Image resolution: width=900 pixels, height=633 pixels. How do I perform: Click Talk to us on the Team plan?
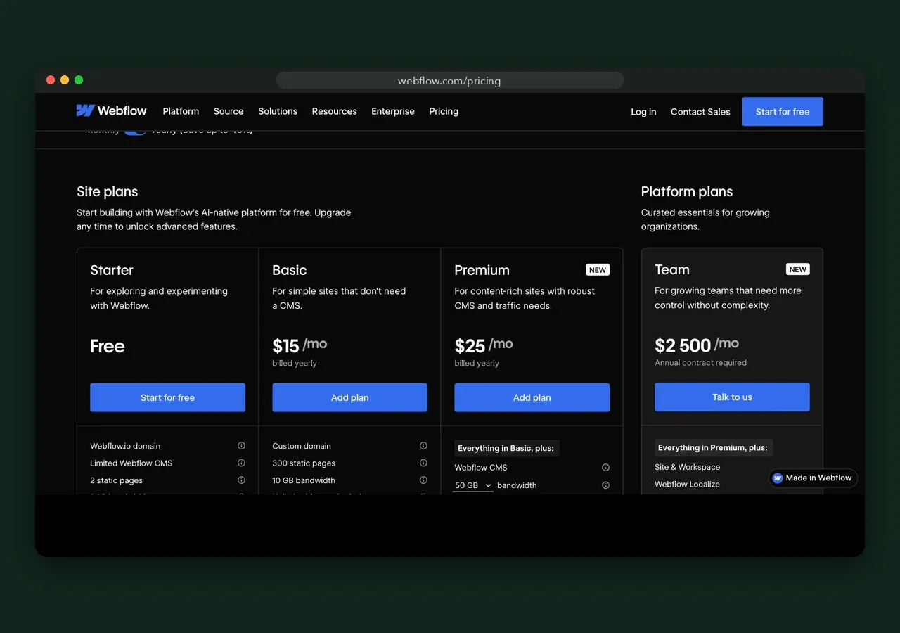pos(732,397)
